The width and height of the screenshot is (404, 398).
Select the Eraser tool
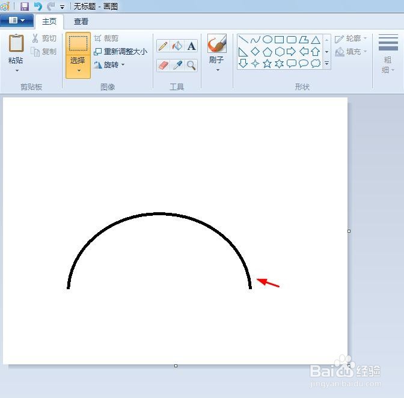click(163, 65)
